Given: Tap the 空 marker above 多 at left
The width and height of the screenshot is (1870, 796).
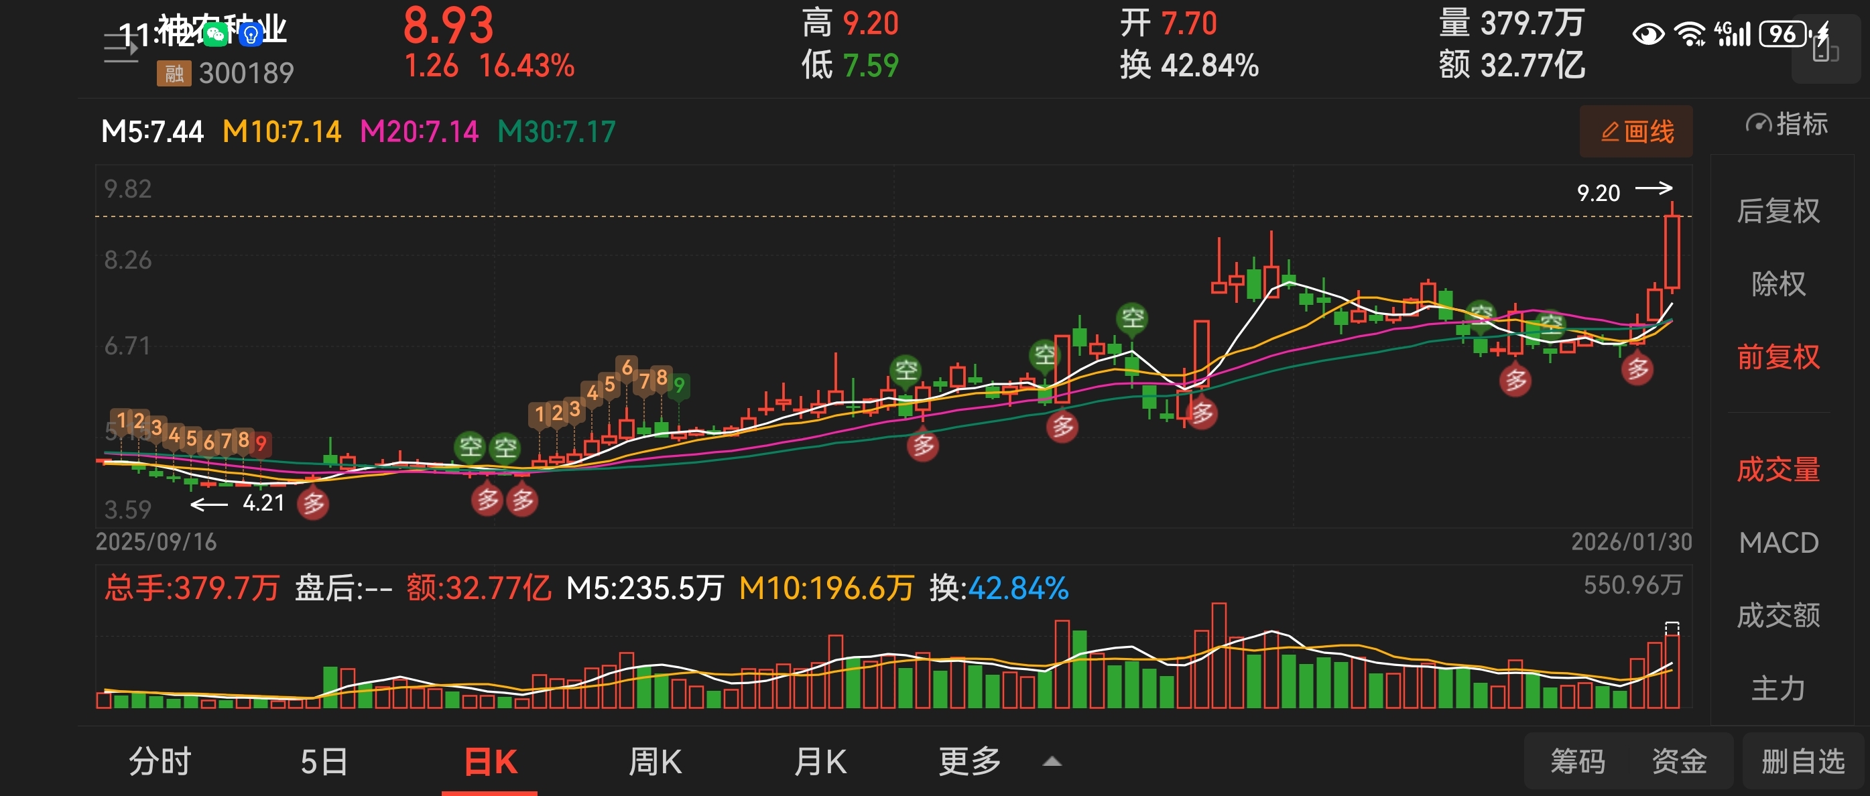Looking at the screenshot, I should (470, 446).
